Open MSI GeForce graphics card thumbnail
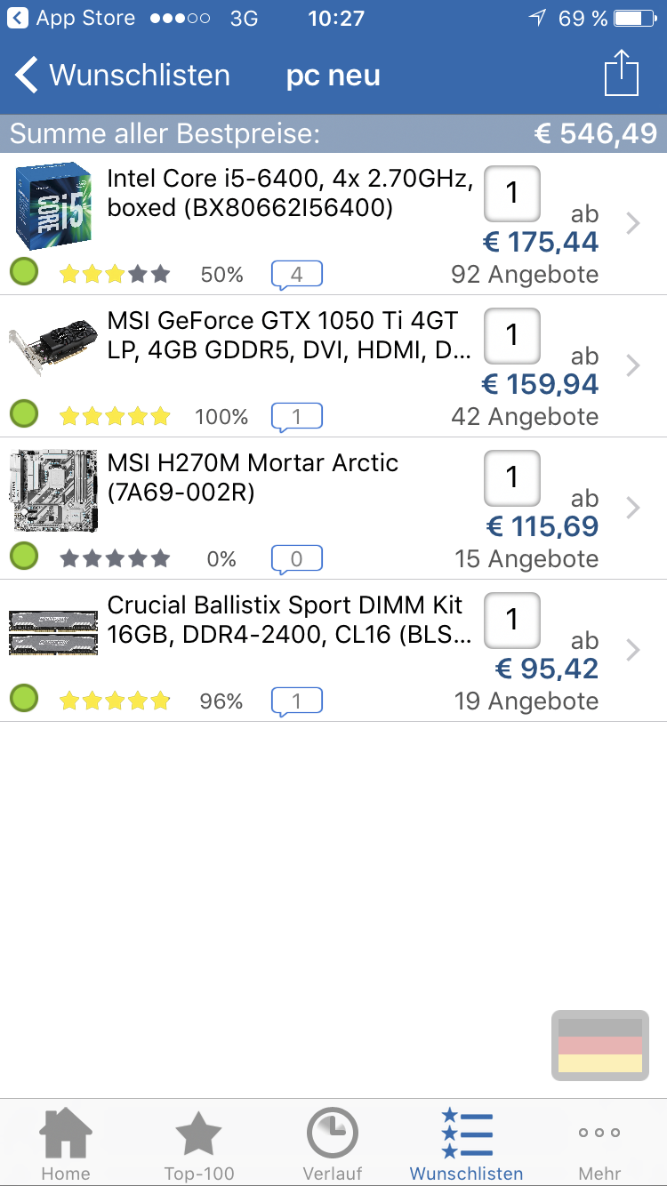The height and width of the screenshot is (1186, 667). (53, 348)
